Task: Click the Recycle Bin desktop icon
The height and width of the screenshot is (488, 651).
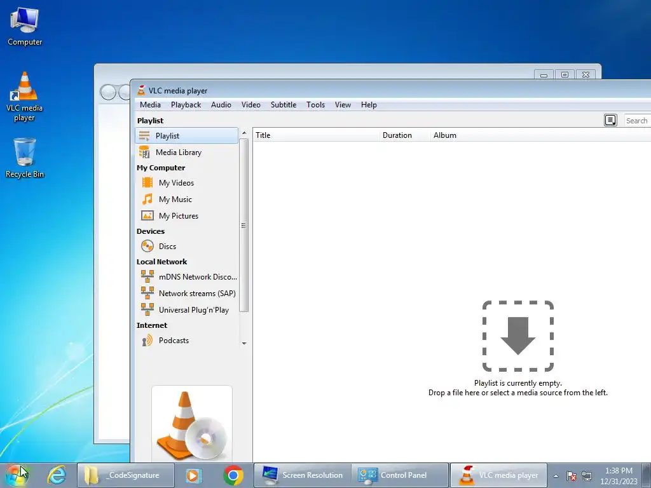Action: tap(25, 158)
